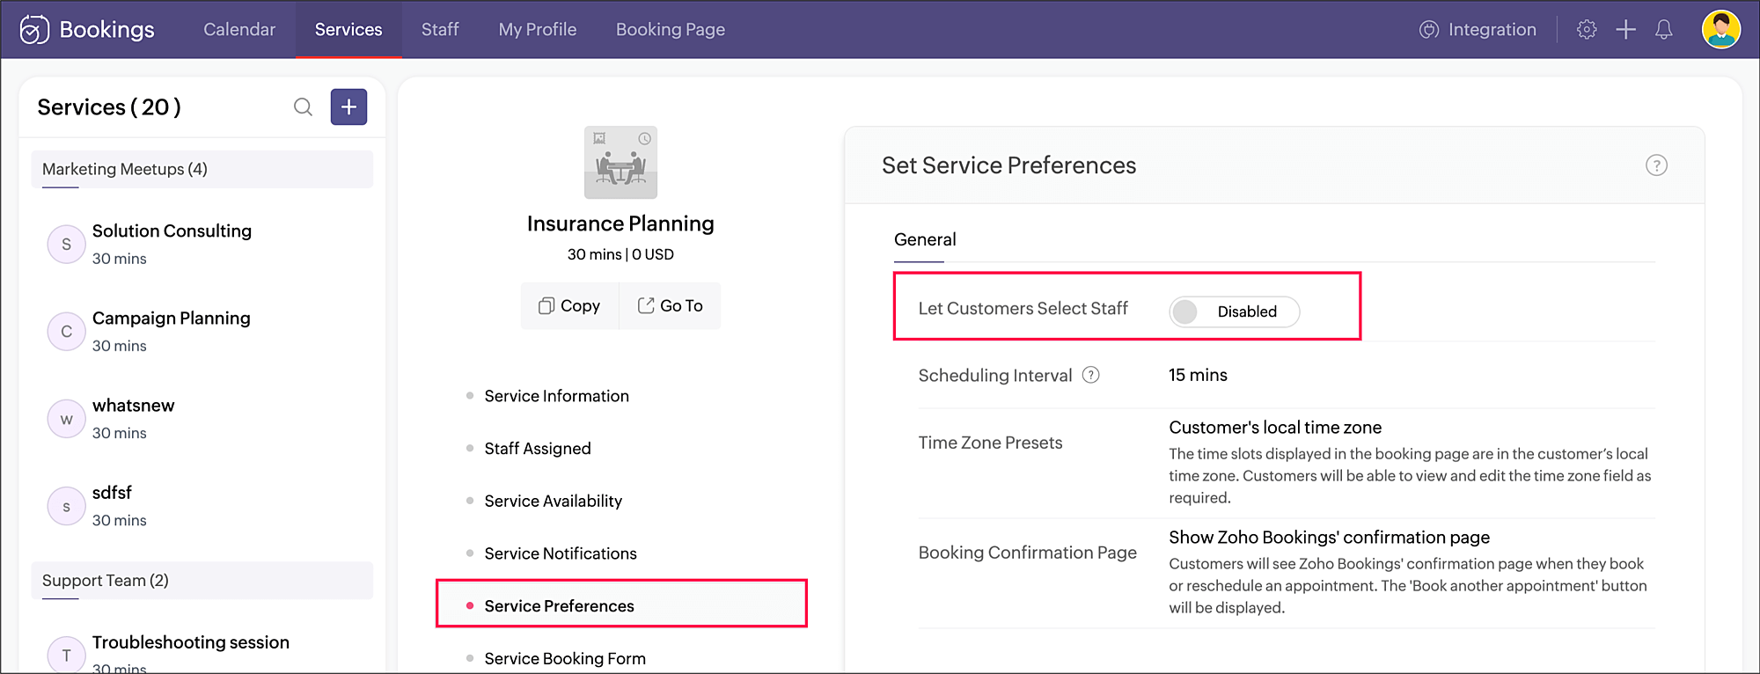Collapse the Marketing Meetups group

tap(202, 169)
